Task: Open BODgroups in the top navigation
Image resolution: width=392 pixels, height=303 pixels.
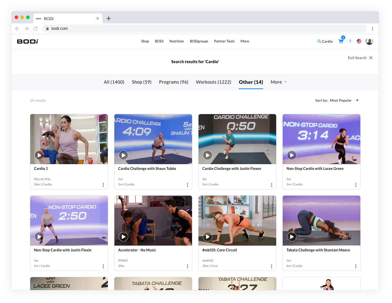Action: [199, 41]
